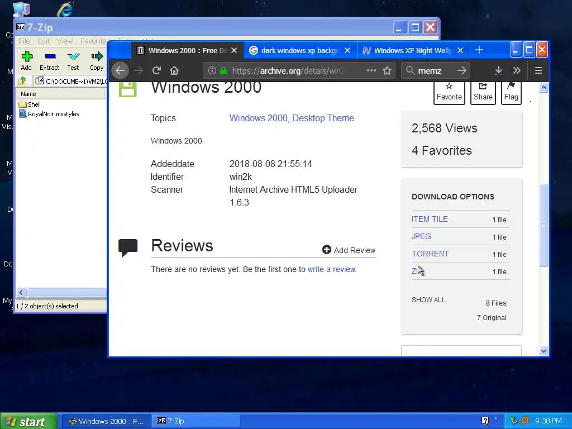The width and height of the screenshot is (572, 429).
Task: Close the Windows 2000 tab
Action: (x=234, y=50)
